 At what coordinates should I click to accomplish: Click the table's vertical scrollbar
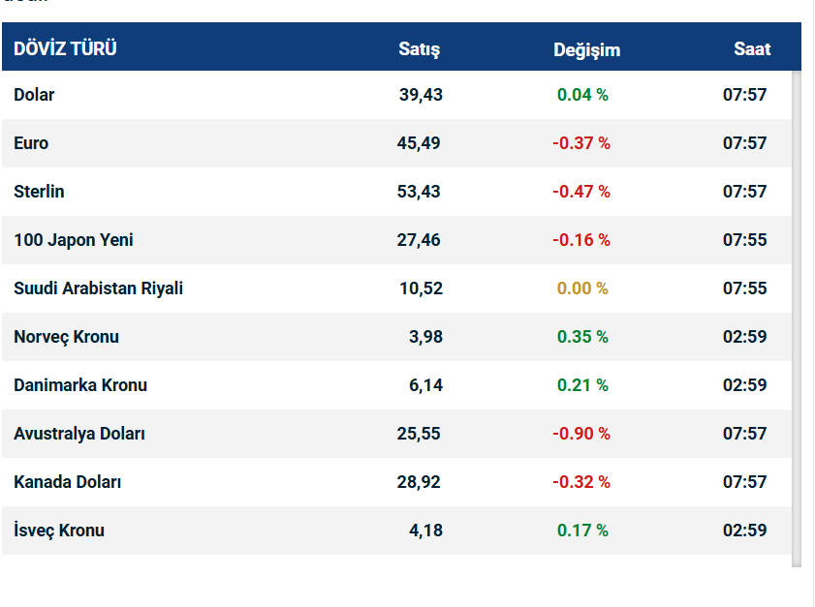pyautogui.click(x=797, y=318)
